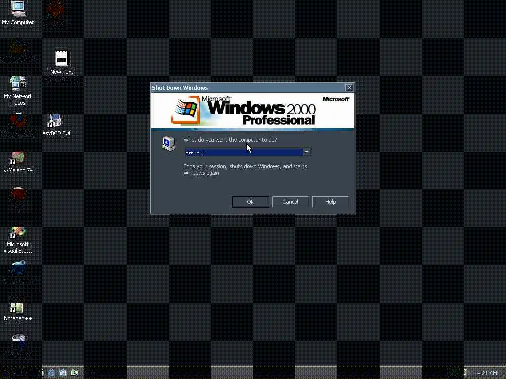
Task: Select the Mozilla Firefox desktop shortcut
Action: pyautogui.click(x=18, y=124)
